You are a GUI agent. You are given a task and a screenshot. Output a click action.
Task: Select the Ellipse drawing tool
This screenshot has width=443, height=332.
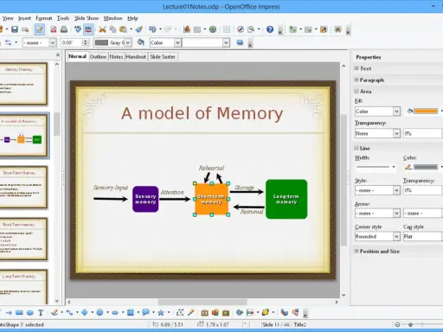30,313
